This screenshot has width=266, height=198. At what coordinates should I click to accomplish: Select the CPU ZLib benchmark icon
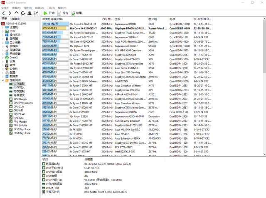coord(11,106)
